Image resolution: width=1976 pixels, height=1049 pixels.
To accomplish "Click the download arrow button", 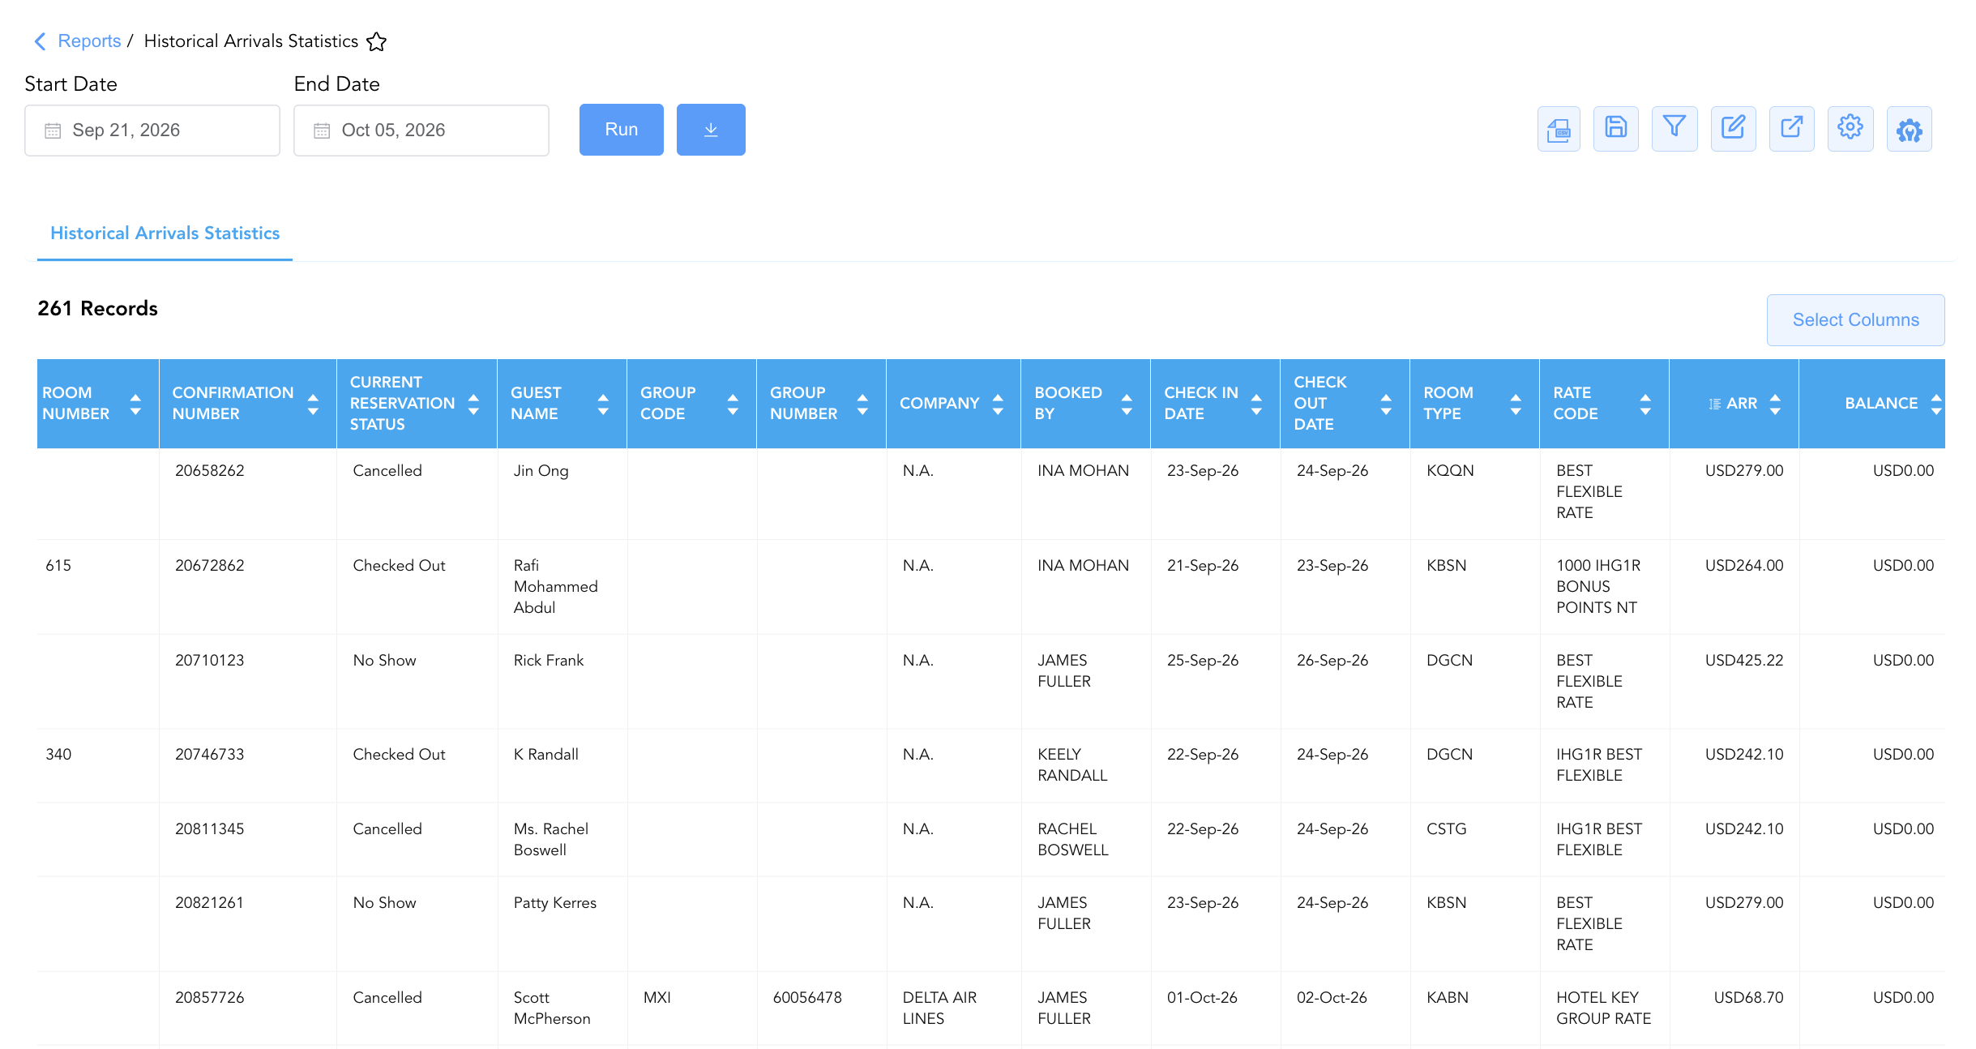I will (x=711, y=130).
